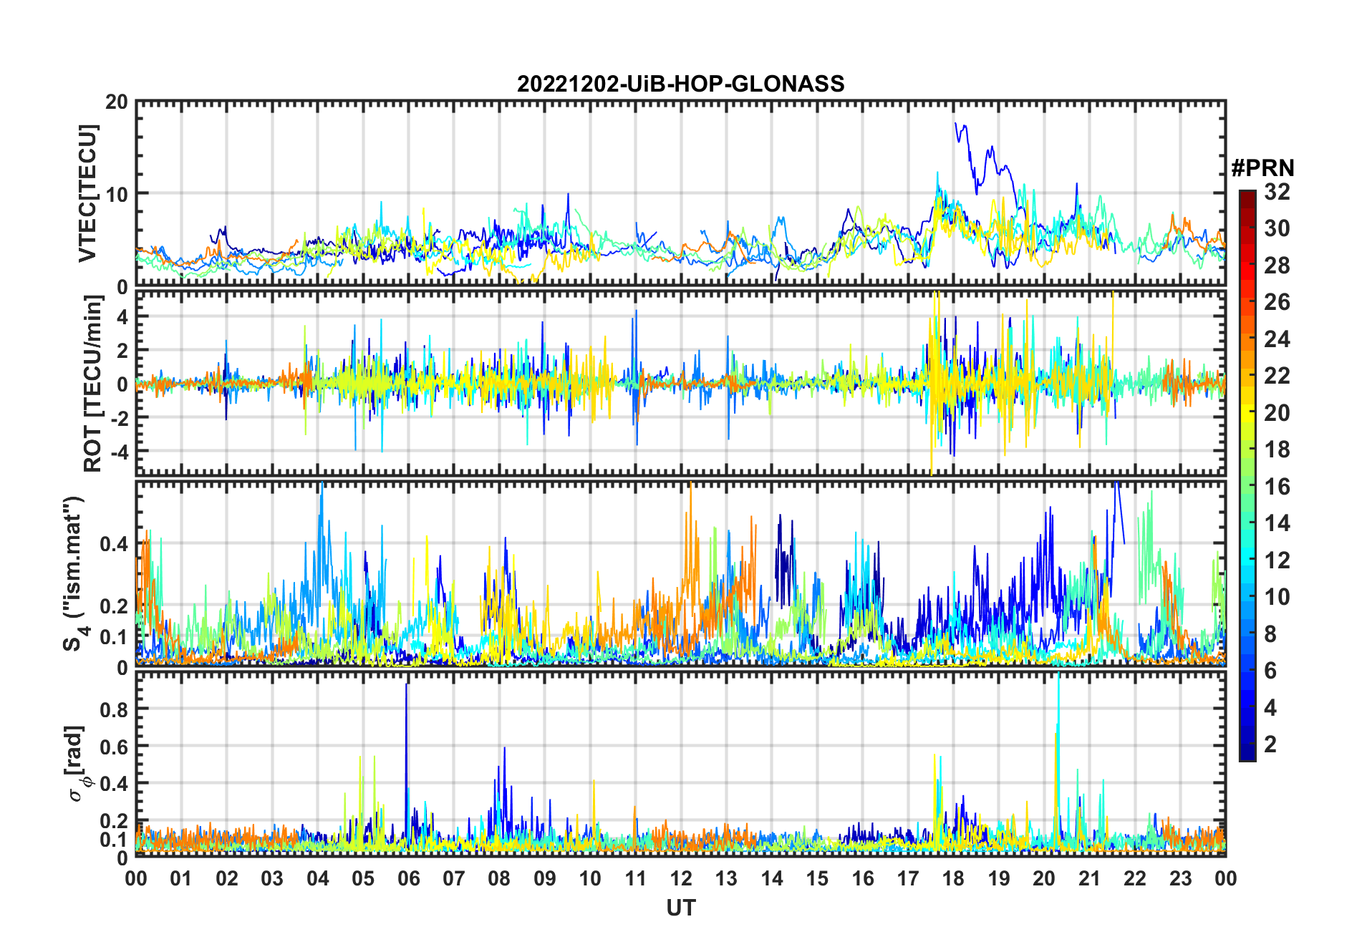This screenshot has width=1362, height=952.
Task: Select the "24" tick on the PRN colorbar
Action: click(x=1277, y=339)
